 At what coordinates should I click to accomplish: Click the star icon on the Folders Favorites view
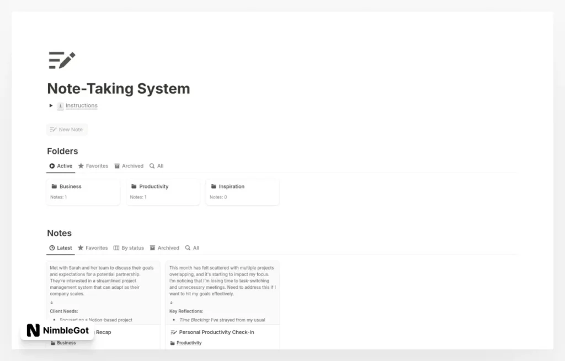click(x=80, y=165)
